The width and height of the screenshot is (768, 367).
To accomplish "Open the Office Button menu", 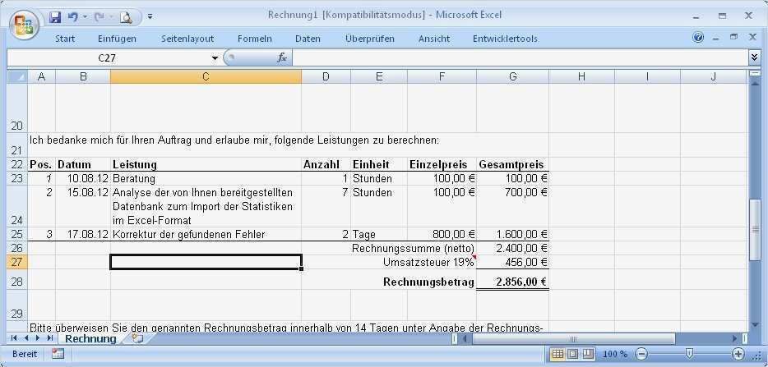I will (24, 25).
